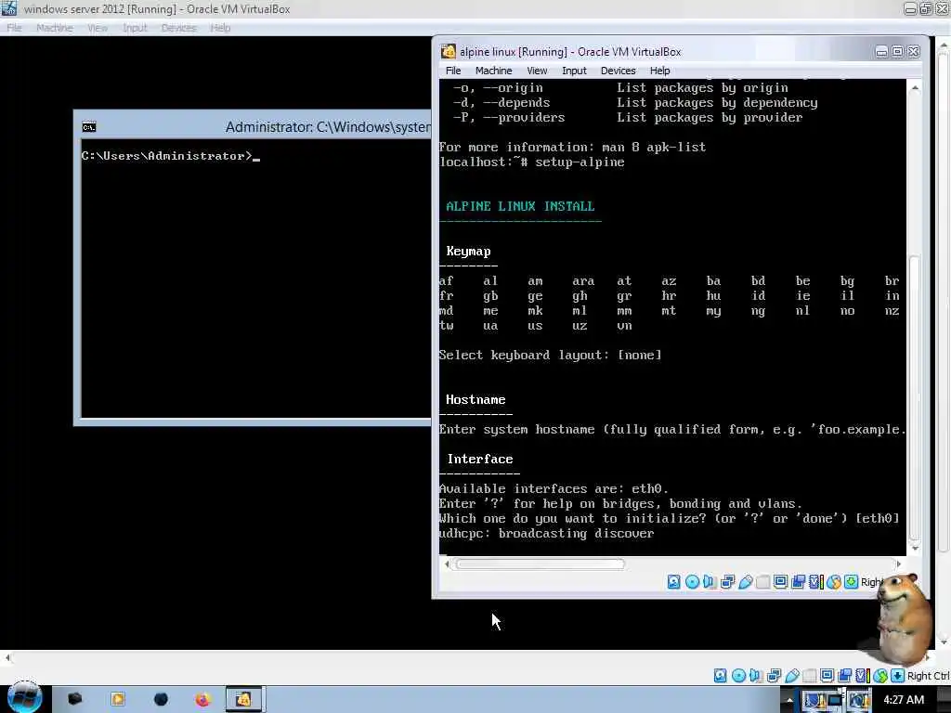This screenshot has height=713, width=951.
Task: Open File menu in alpine linux window
Action: [453, 71]
